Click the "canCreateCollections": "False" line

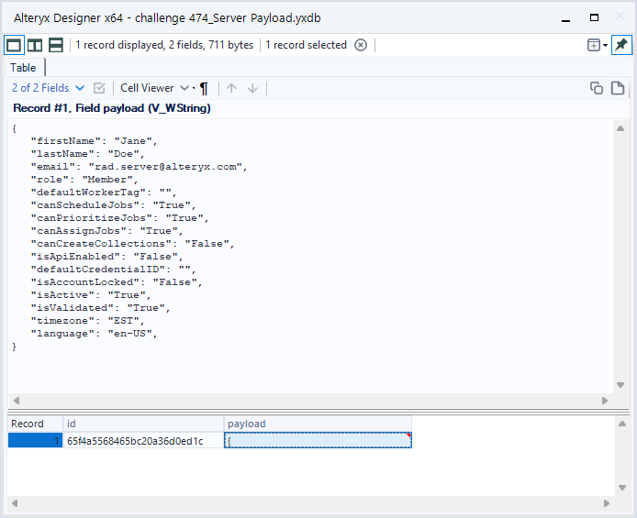coord(132,244)
